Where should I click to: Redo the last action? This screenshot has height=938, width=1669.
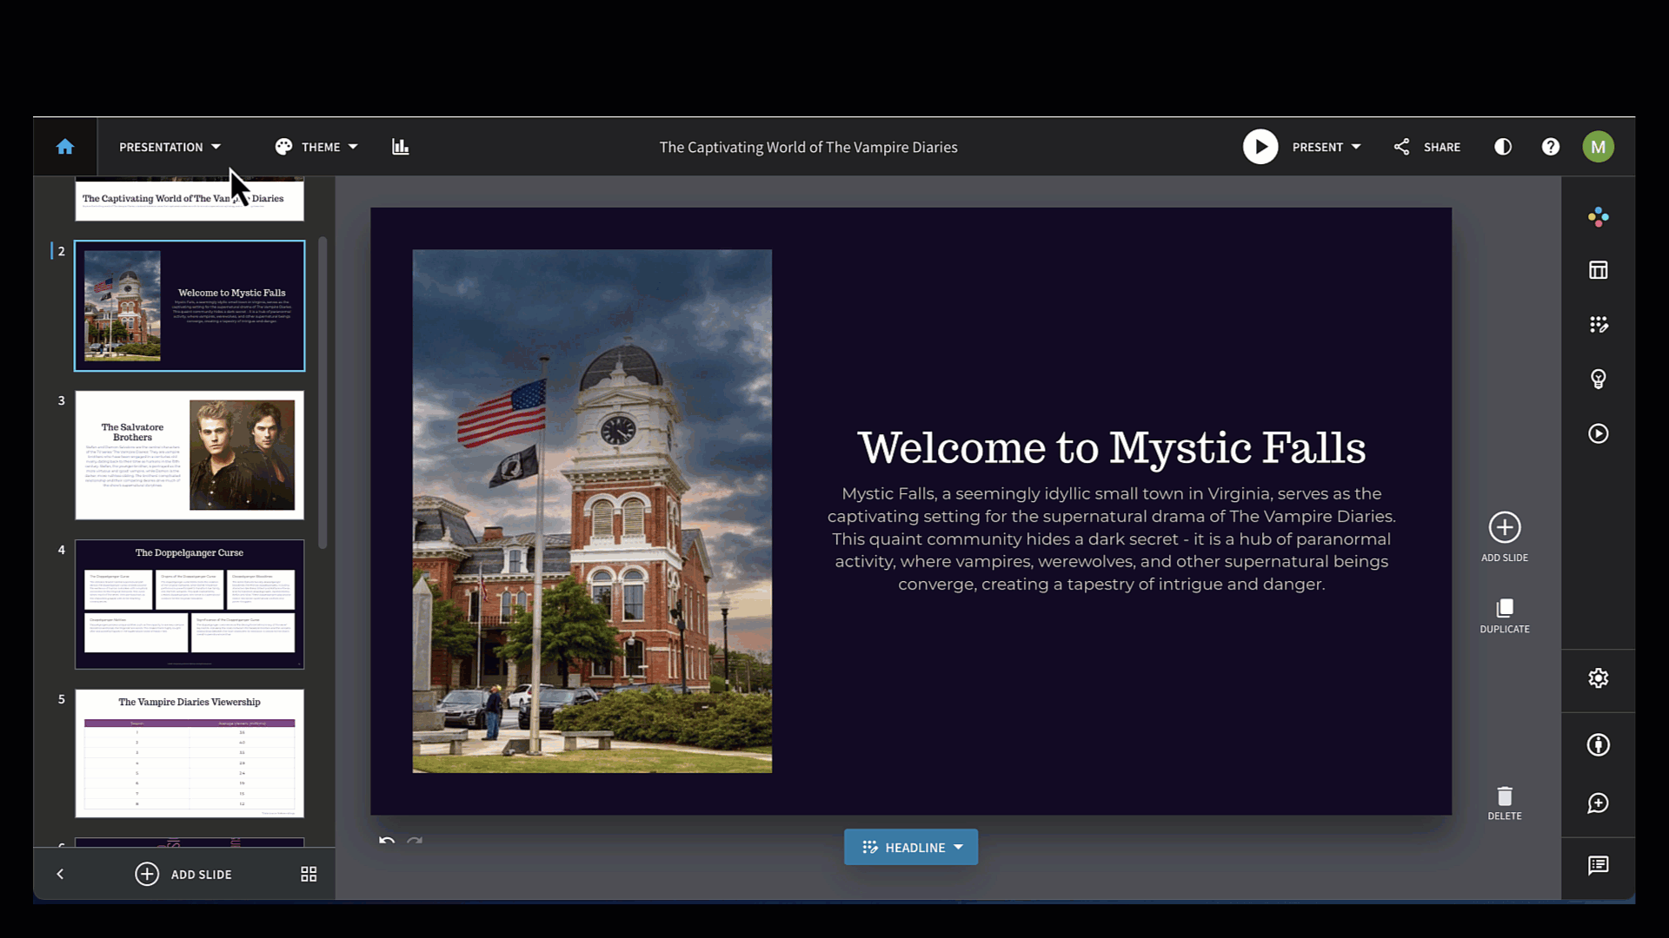pos(415,841)
